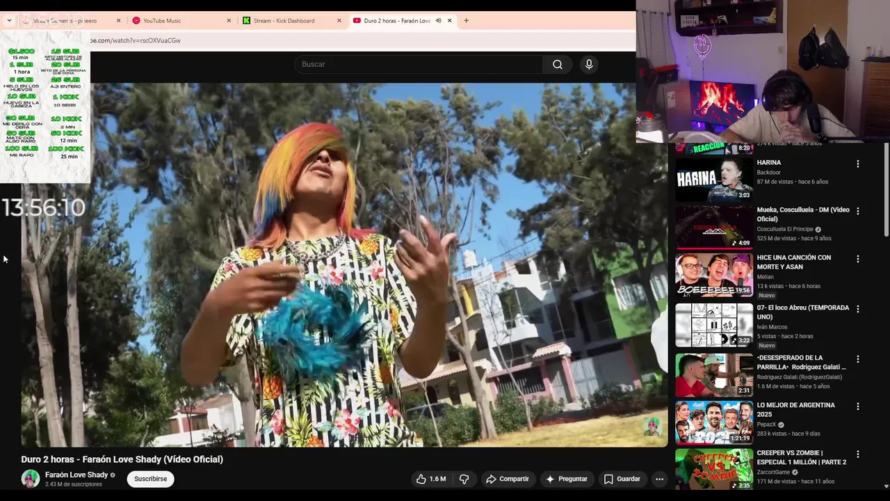Viewport: 890px width, 501px height.
Task: Switch to the first Street Elements tab
Action: pos(70,21)
